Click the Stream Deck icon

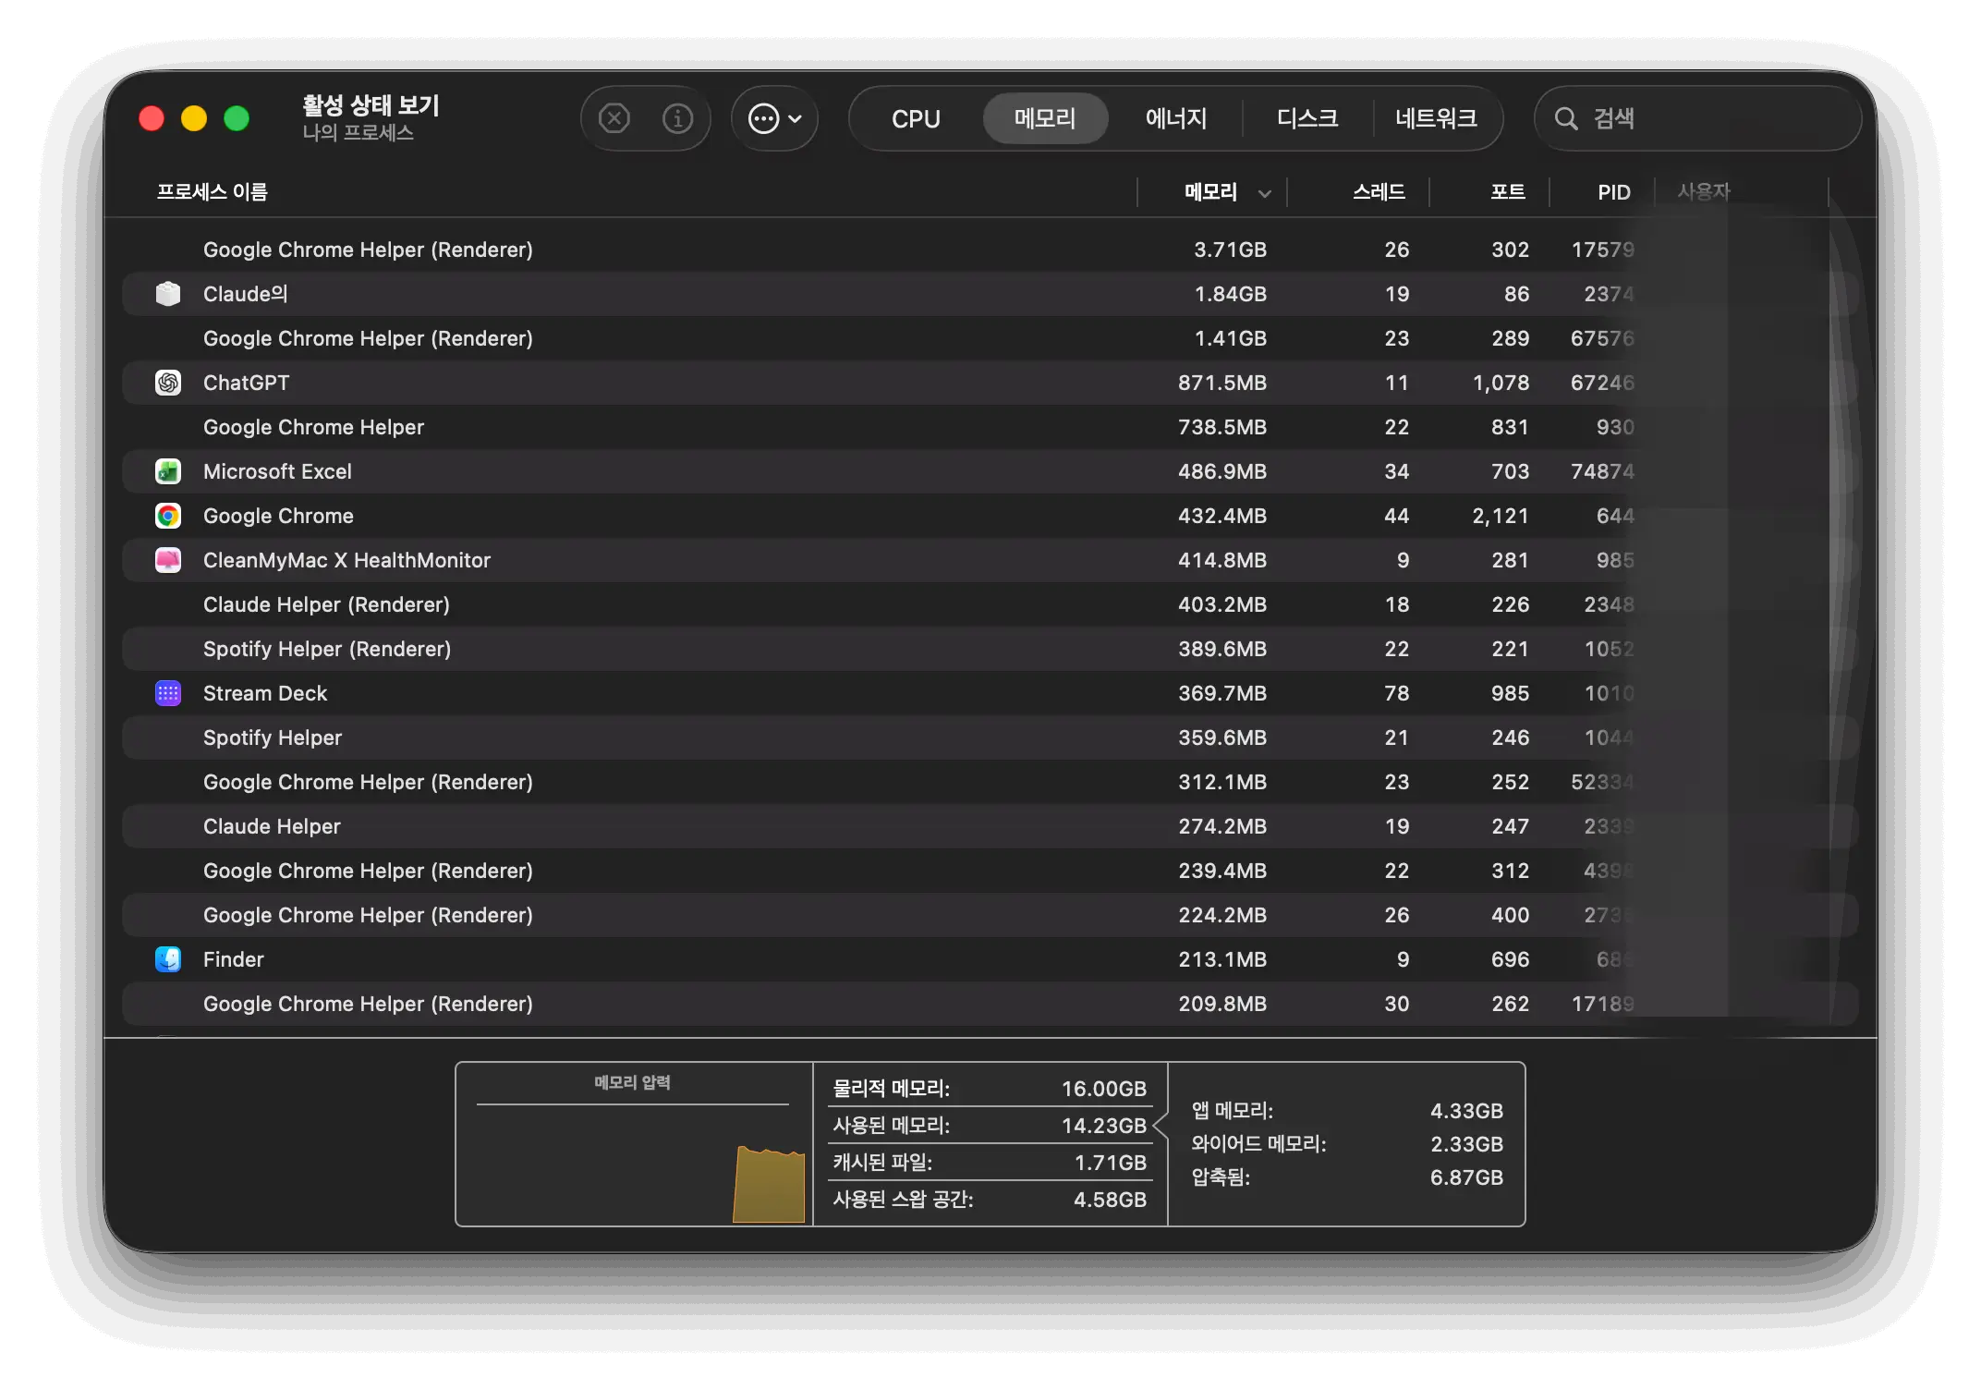[x=168, y=693]
